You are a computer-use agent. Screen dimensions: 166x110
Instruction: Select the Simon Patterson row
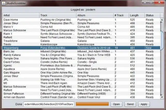[81, 93]
